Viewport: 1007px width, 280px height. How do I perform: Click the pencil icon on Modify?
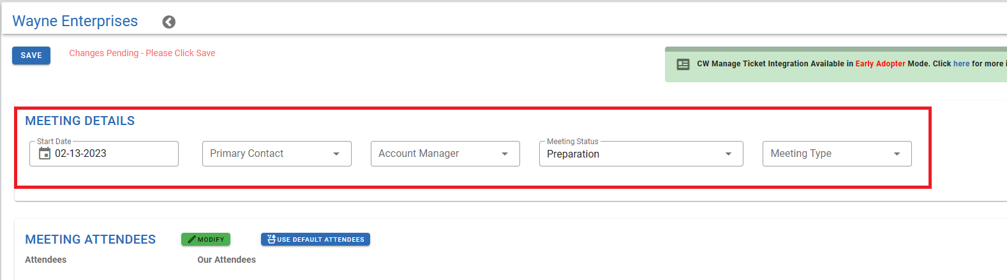pos(191,240)
